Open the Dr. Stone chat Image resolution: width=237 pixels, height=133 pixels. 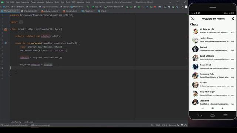tap(213, 85)
